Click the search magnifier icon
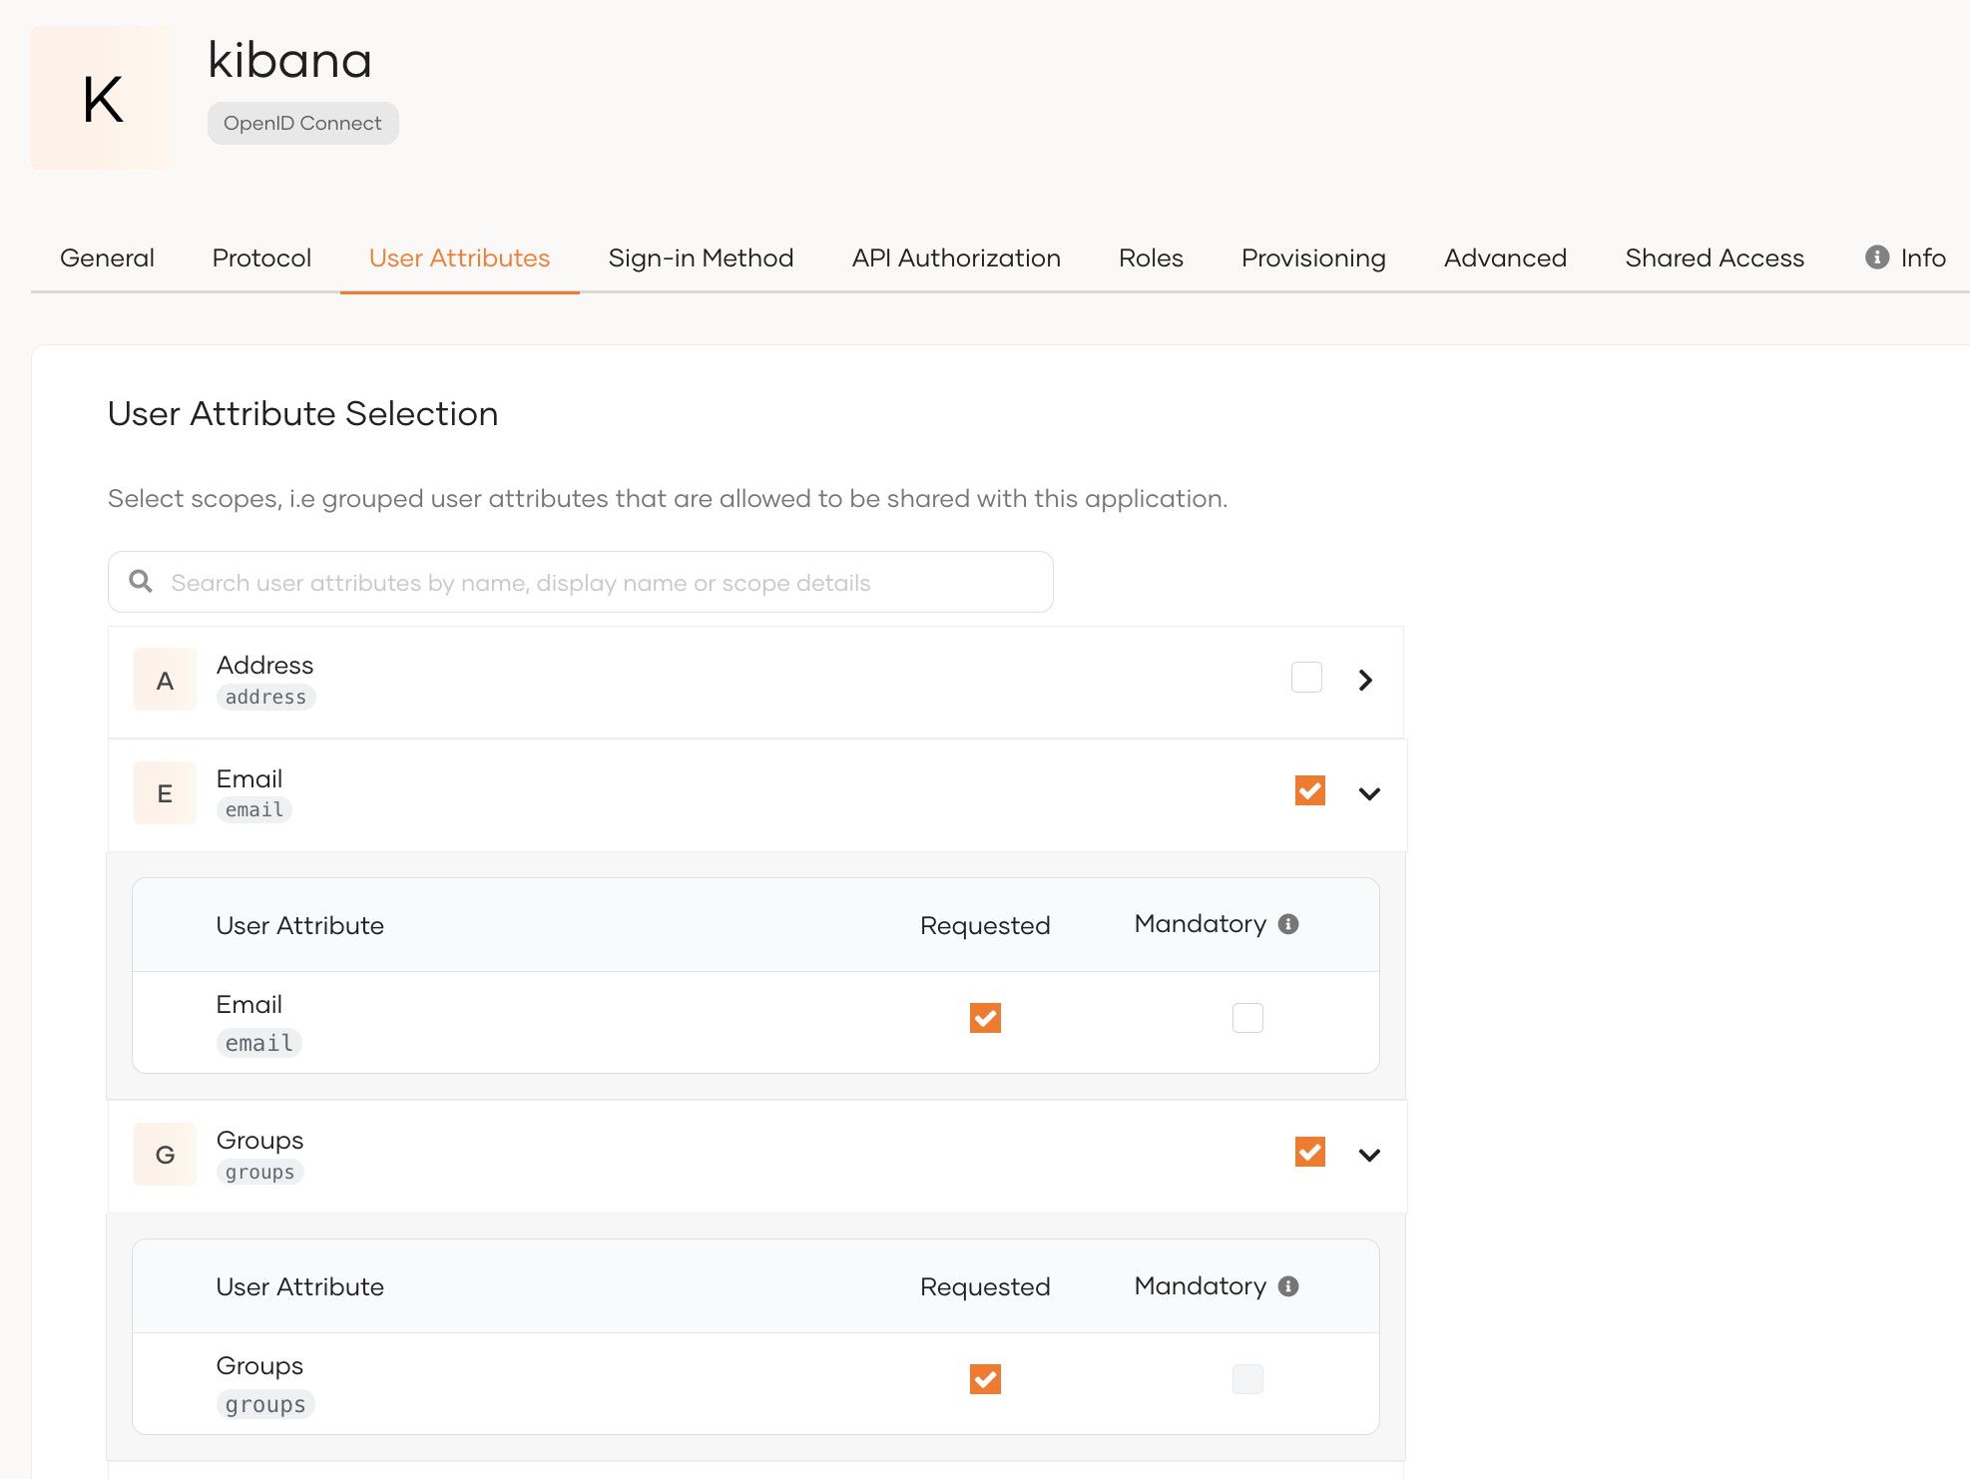This screenshot has width=1970, height=1479. [141, 582]
